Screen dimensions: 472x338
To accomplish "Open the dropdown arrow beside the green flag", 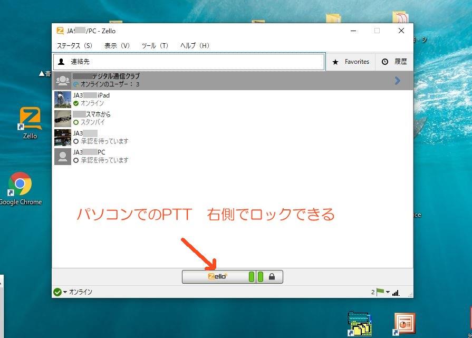I will click(x=388, y=292).
